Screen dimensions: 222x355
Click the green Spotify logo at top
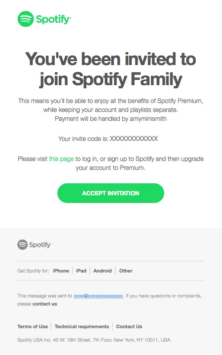click(44, 19)
